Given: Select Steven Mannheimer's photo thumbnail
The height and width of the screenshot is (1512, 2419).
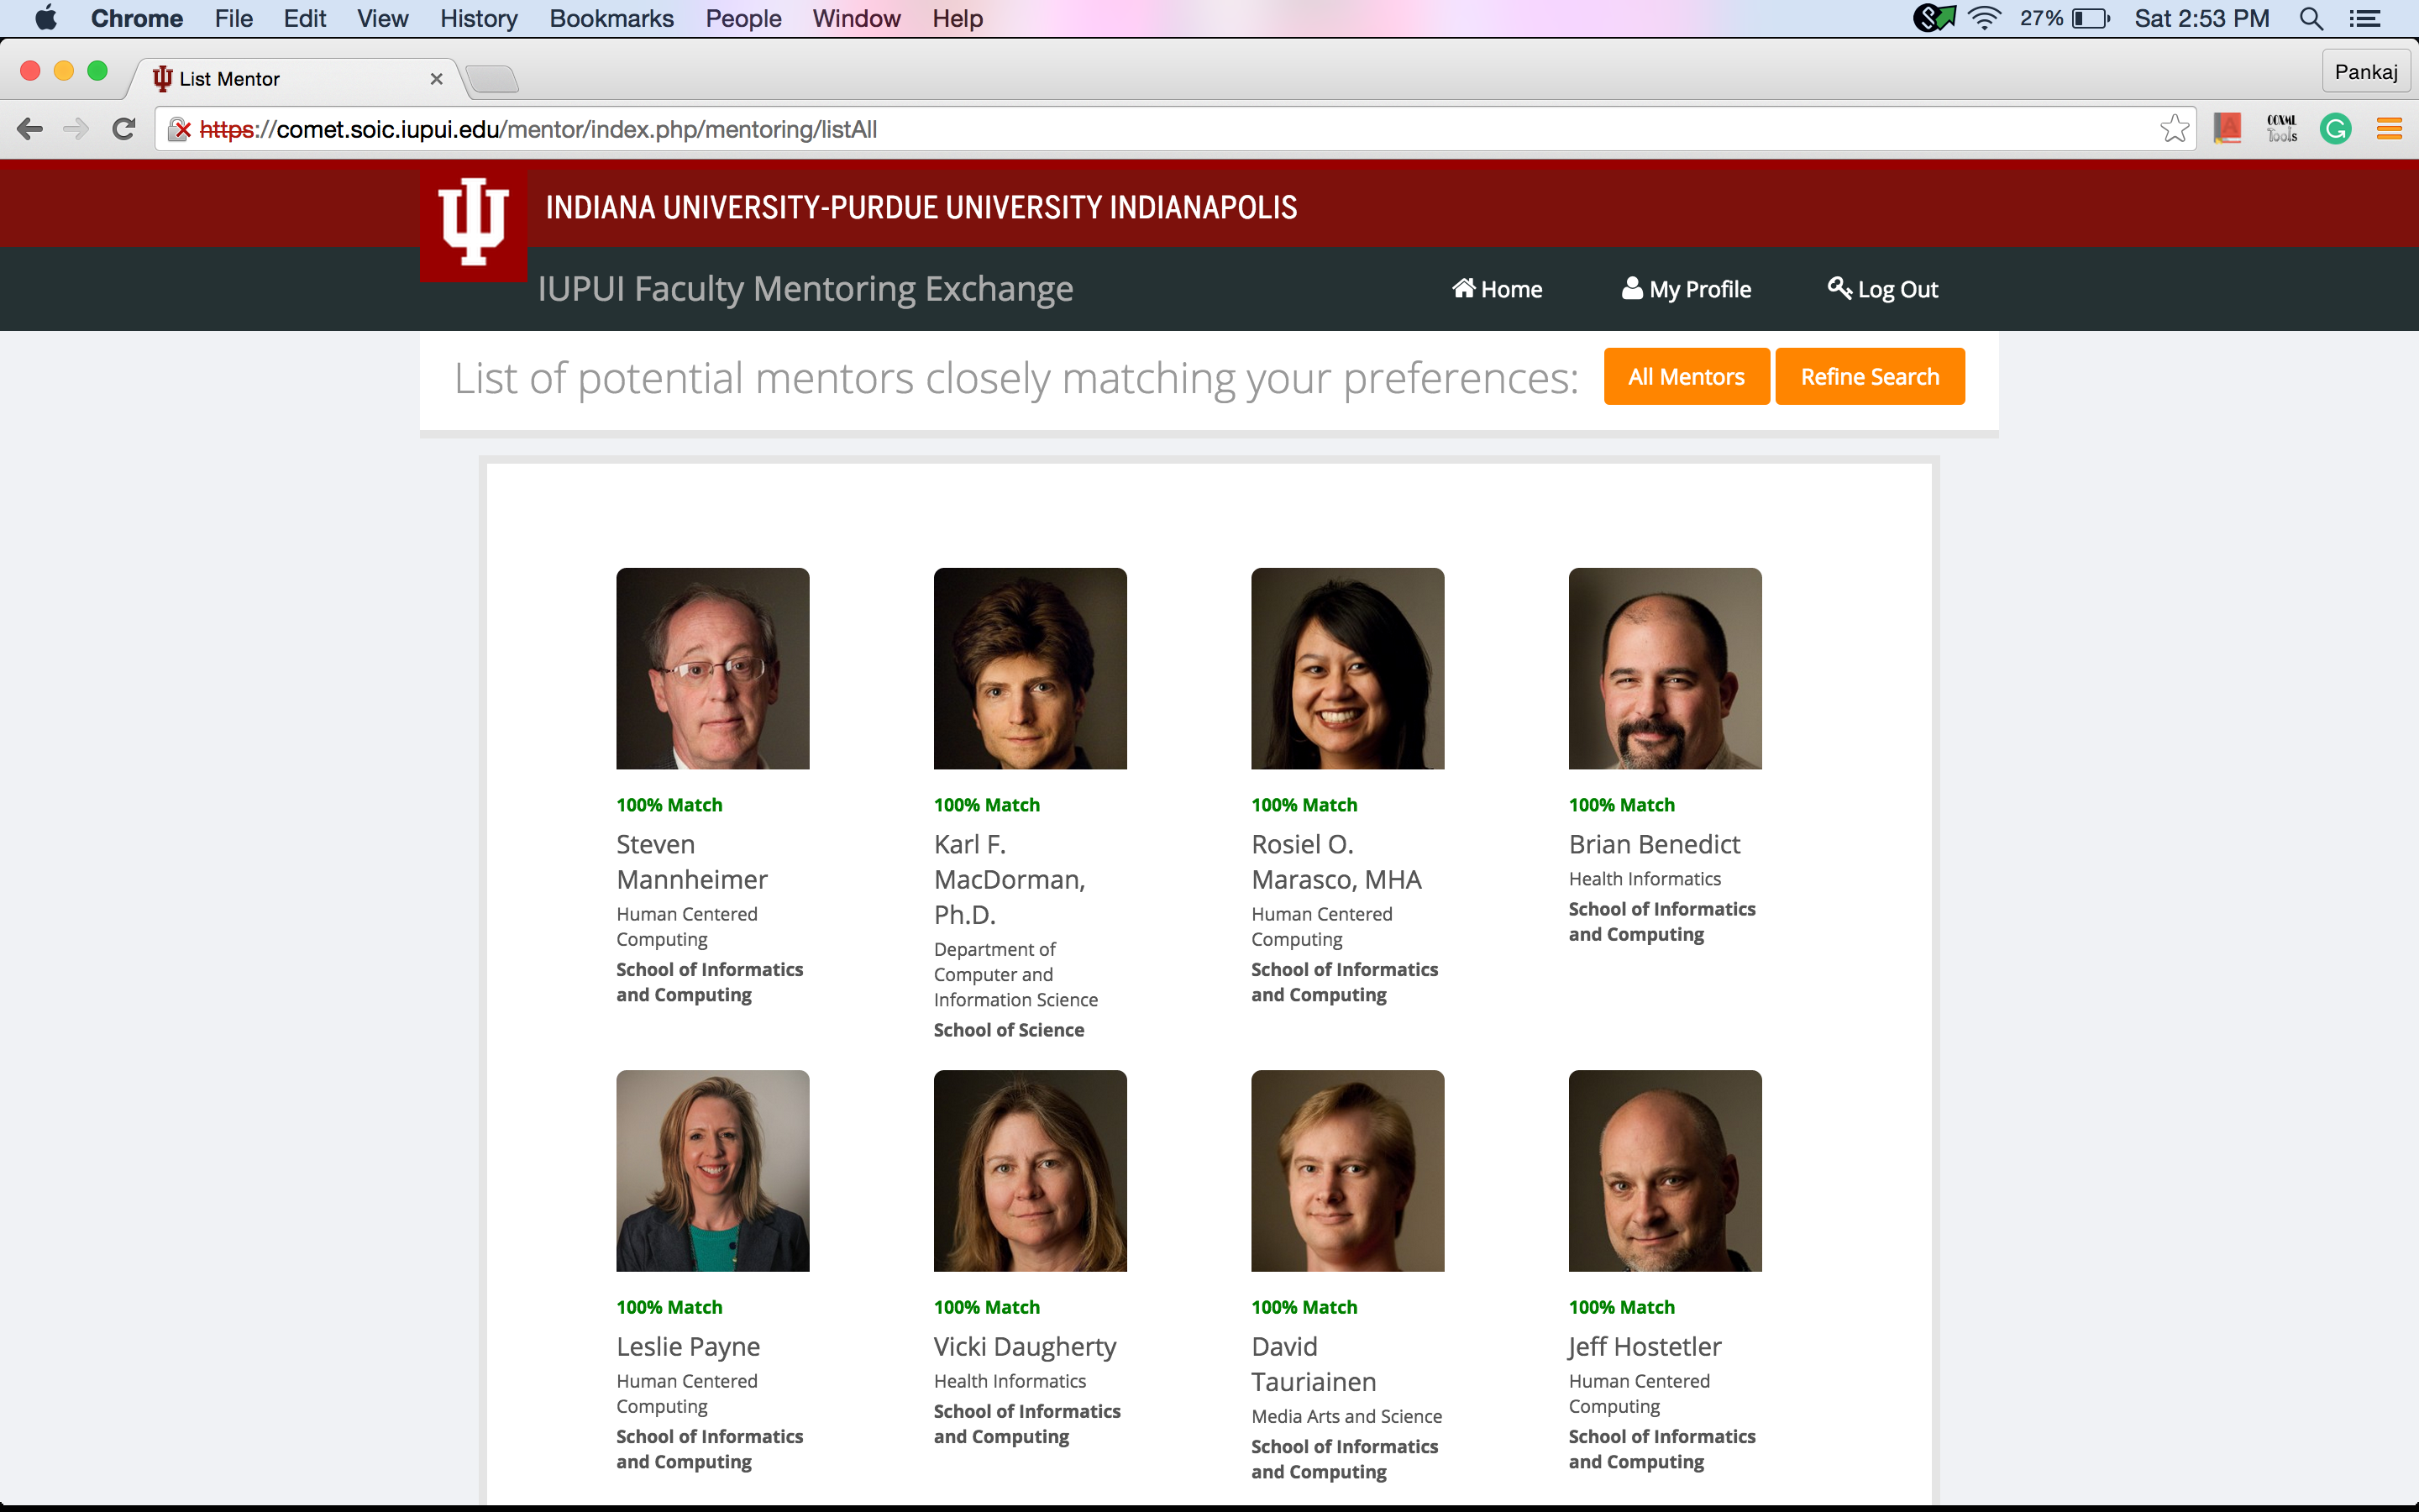Looking at the screenshot, I should [x=711, y=668].
